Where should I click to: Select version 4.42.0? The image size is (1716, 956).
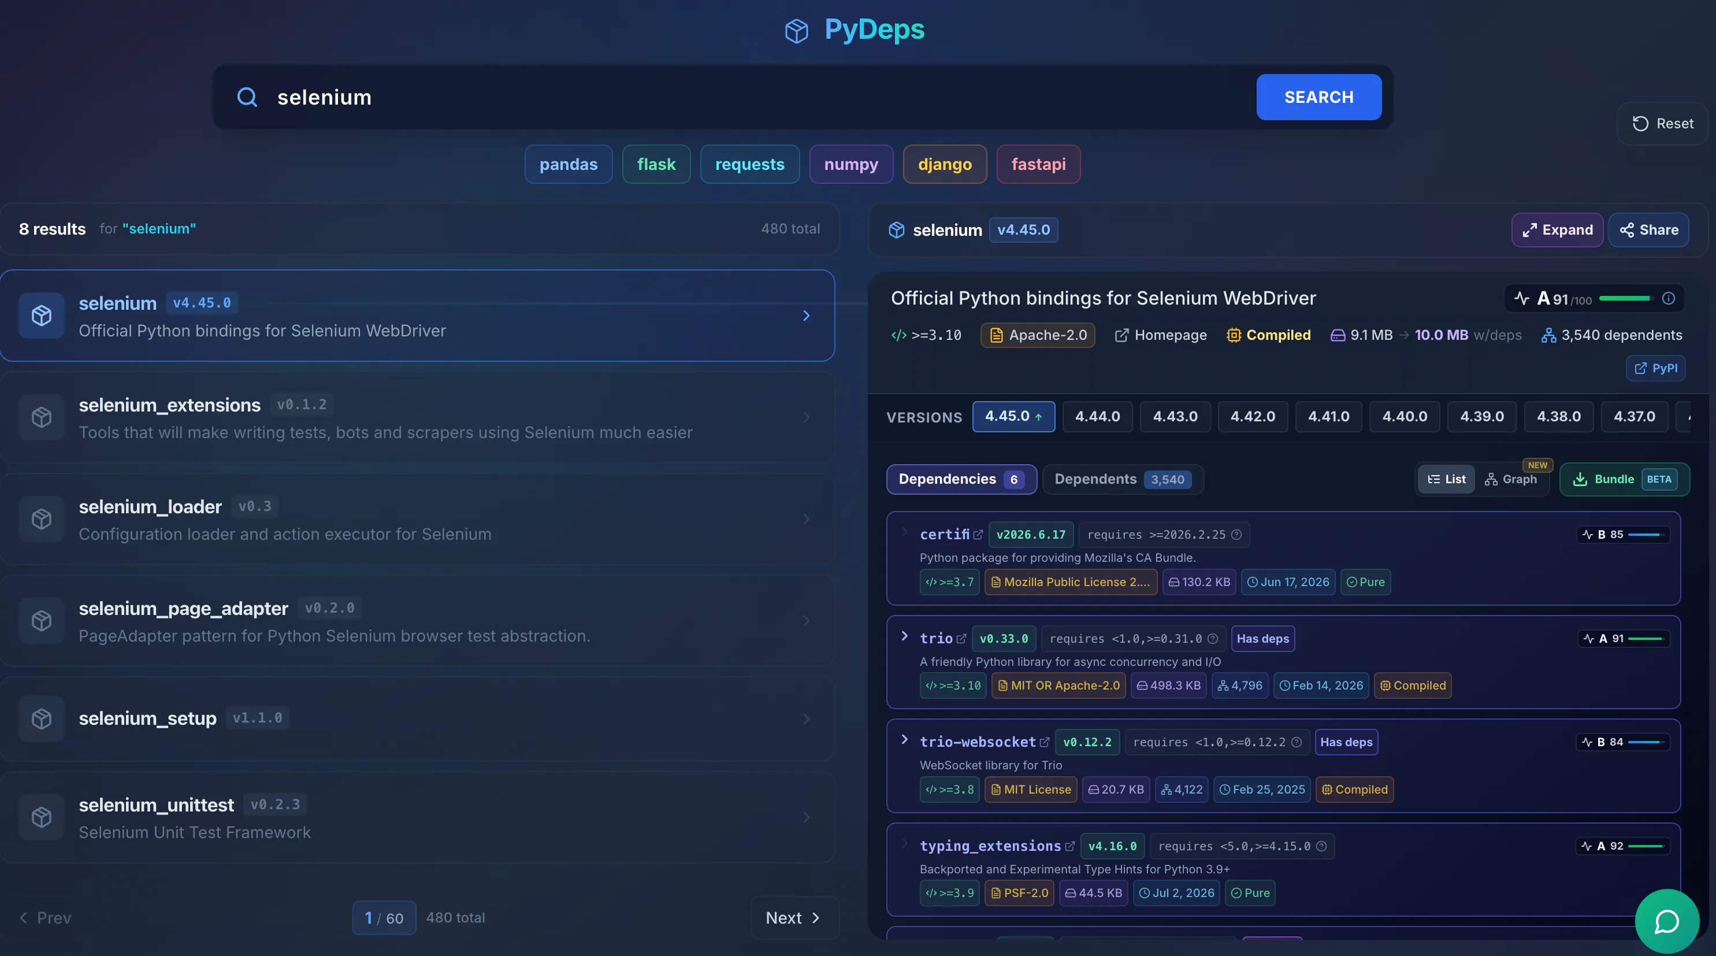point(1253,417)
